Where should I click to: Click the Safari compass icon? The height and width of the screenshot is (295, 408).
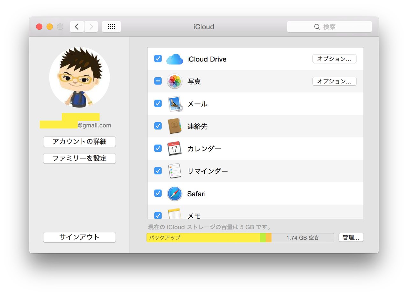click(175, 193)
